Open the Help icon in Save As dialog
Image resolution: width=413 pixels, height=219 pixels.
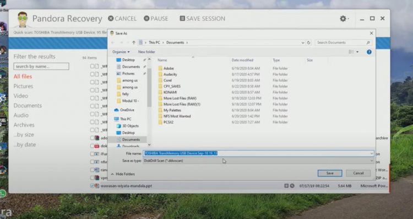click(x=369, y=52)
